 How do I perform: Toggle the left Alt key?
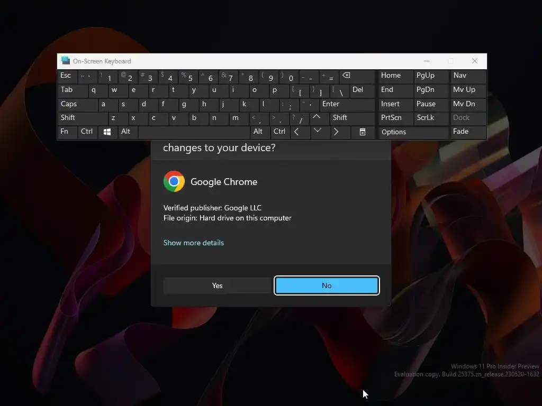(128, 132)
